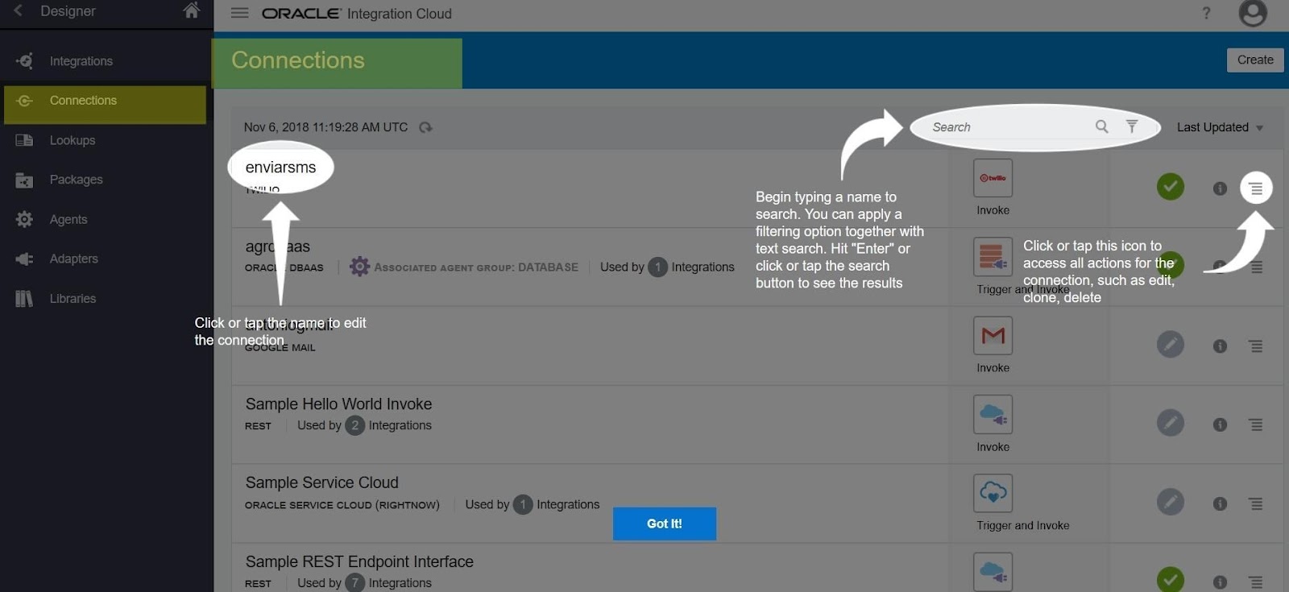Click the back arrow next to Designer

coord(19,10)
